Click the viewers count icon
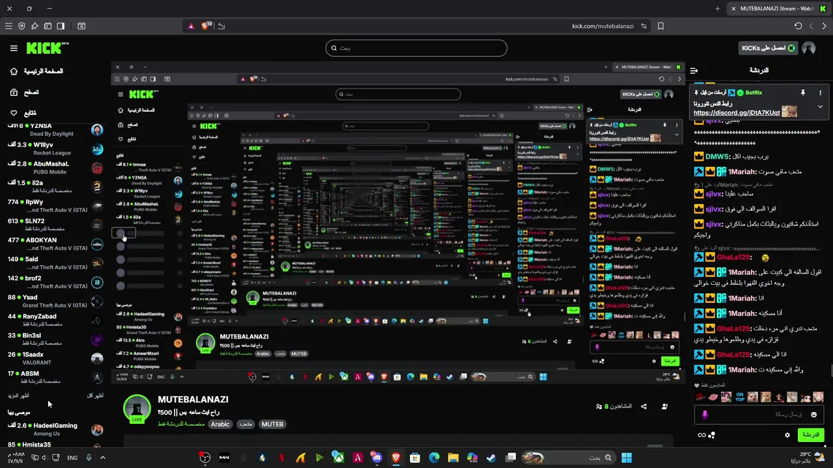The width and height of the screenshot is (833, 468). (x=599, y=406)
